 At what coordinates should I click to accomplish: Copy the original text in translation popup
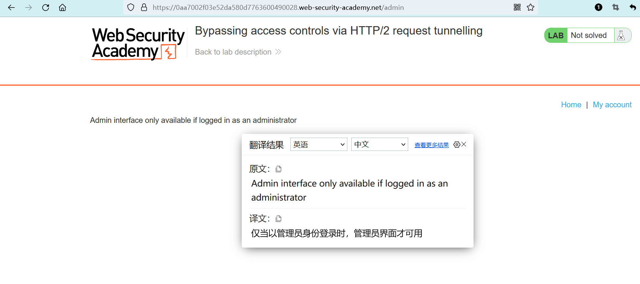coord(279,169)
